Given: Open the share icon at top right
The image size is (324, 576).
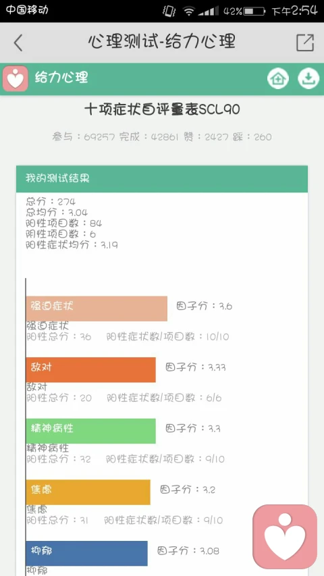Looking at the screenshot, I should [x=305, y=43].
